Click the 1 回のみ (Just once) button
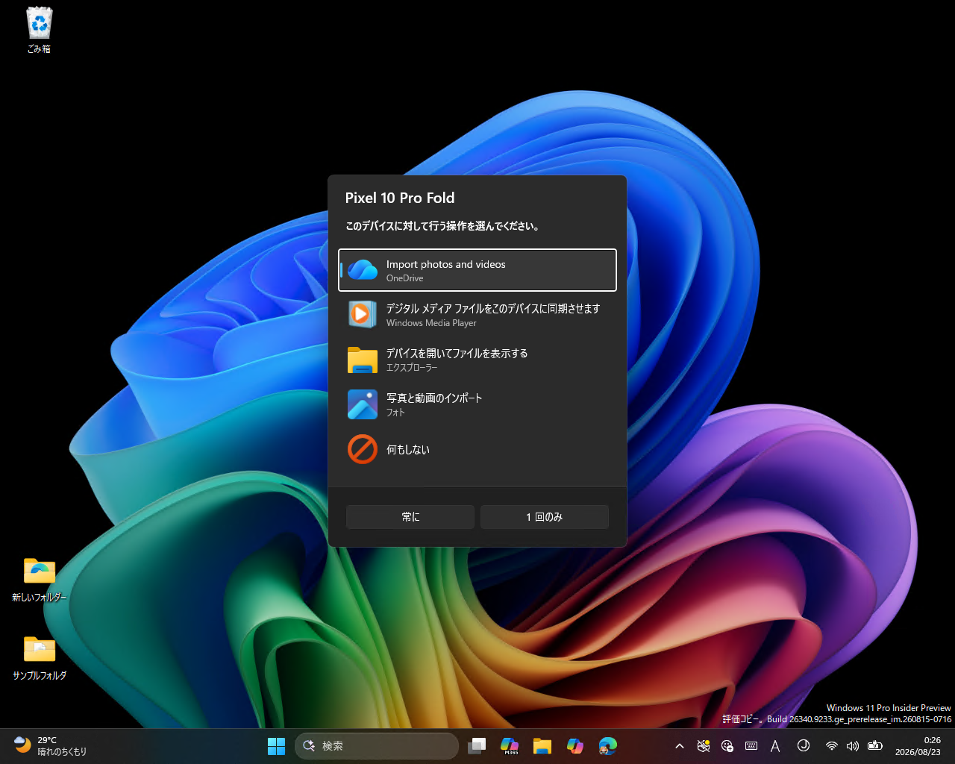The image size is (955, 764). point(545,516)
